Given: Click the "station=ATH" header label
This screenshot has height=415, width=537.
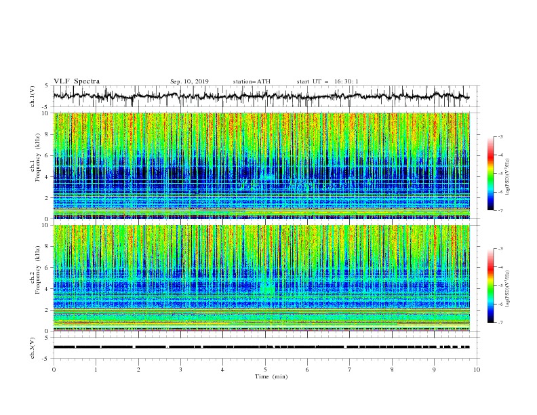Looking at the screenshot, I should click(252, 81).
